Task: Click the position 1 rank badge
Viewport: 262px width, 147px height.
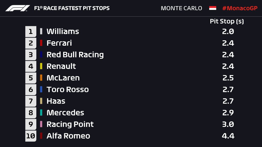Action: [31, 31]
